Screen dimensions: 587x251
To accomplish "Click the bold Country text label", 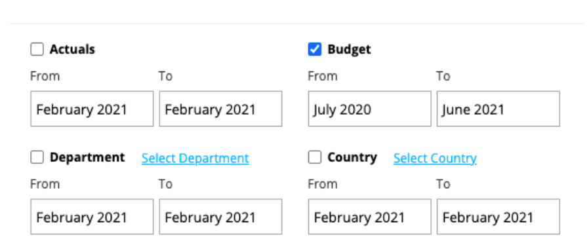I will [x=352, y=157].
